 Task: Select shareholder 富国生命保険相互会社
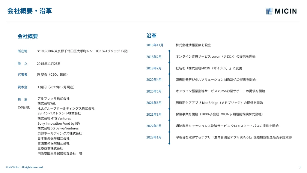tap(53, 143)
